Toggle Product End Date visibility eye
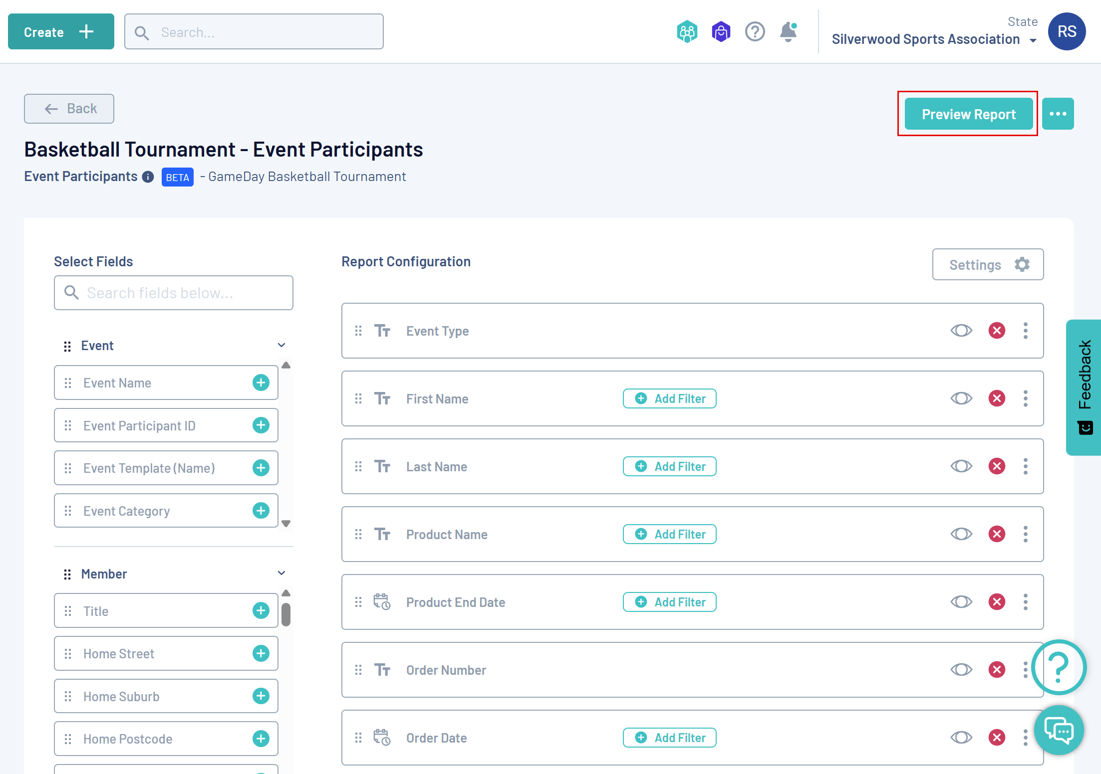 pos(961,602)
